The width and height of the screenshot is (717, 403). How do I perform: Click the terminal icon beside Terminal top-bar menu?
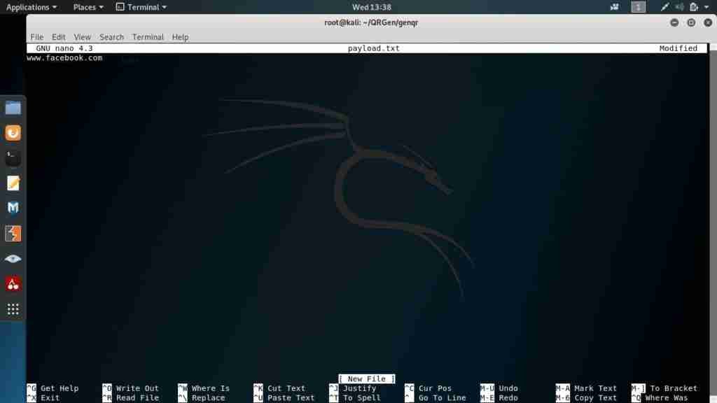[x=120, y=7]
